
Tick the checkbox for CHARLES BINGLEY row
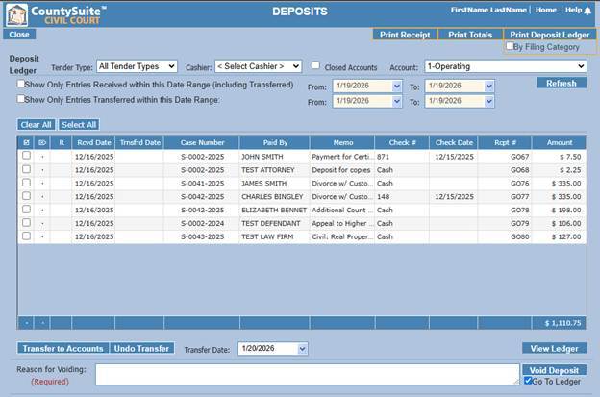pyautogui.click(x=26, y=195)
